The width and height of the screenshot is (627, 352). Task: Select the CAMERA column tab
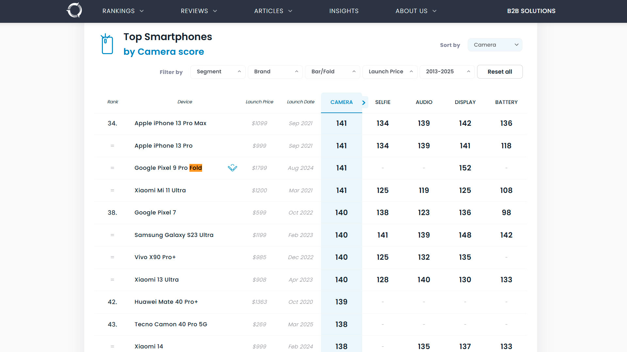click(341, 102)
